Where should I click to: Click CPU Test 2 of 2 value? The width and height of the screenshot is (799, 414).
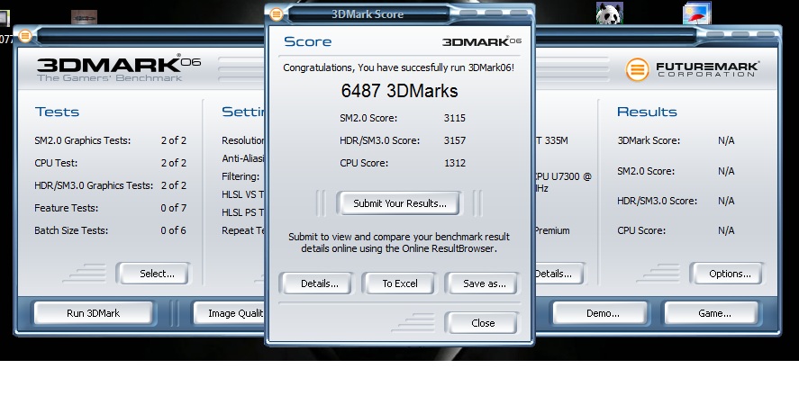click(x=173, y=163)
